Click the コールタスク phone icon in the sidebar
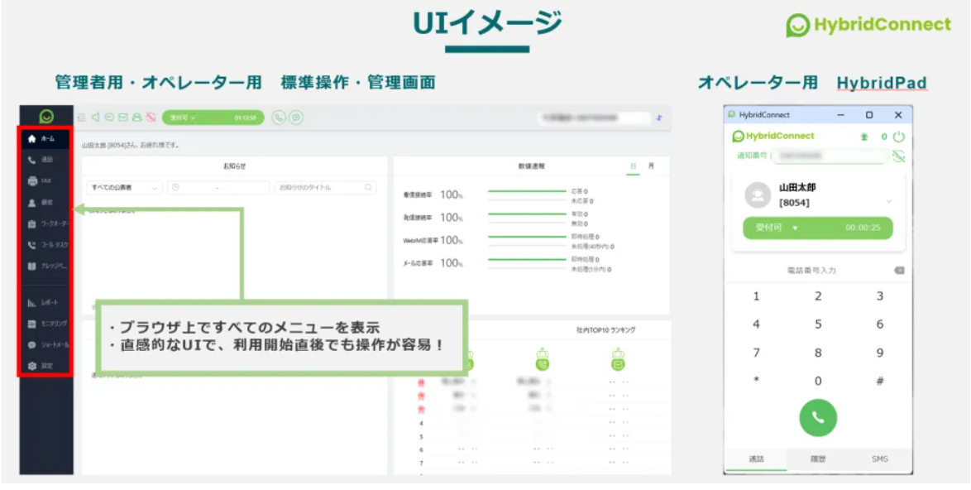 (32, 245)
